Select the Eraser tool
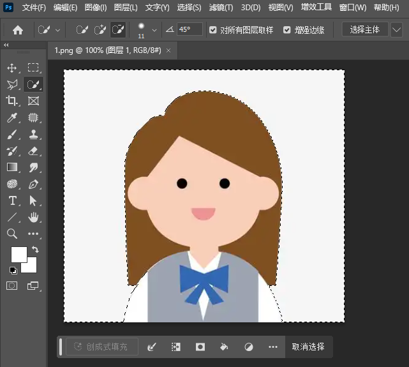Viewport: 409px width, 367px height. pos(33,151)
